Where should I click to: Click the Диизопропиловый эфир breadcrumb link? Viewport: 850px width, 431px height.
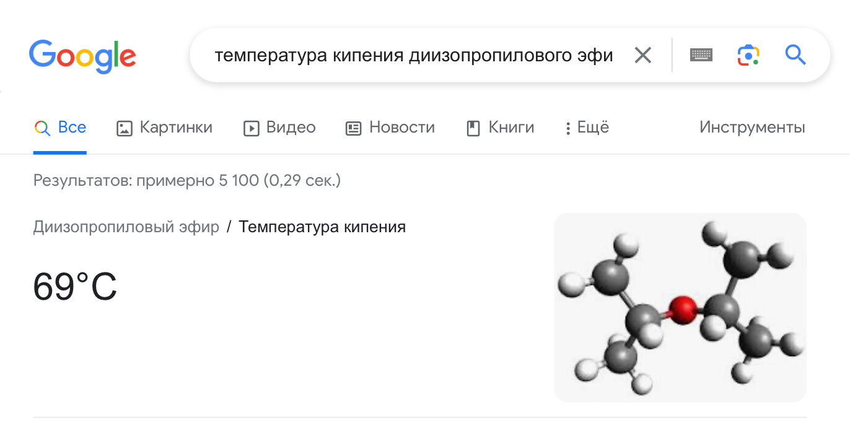pyautogui.click(x=126, y=227)
